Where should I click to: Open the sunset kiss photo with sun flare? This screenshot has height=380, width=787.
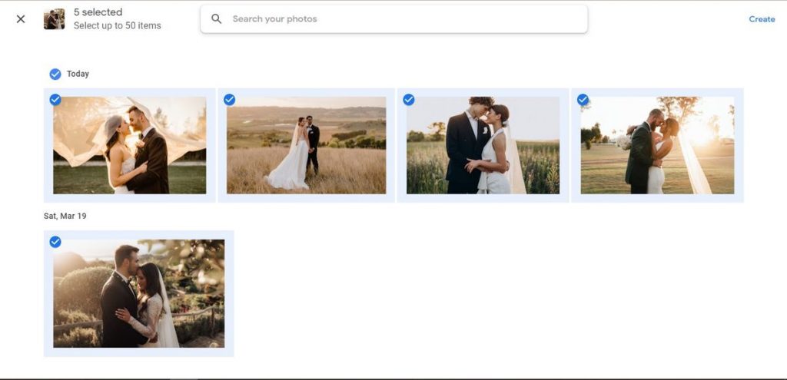[x=657, y=146]
